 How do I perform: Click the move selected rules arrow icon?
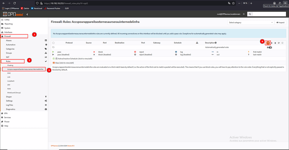point(272,43)
